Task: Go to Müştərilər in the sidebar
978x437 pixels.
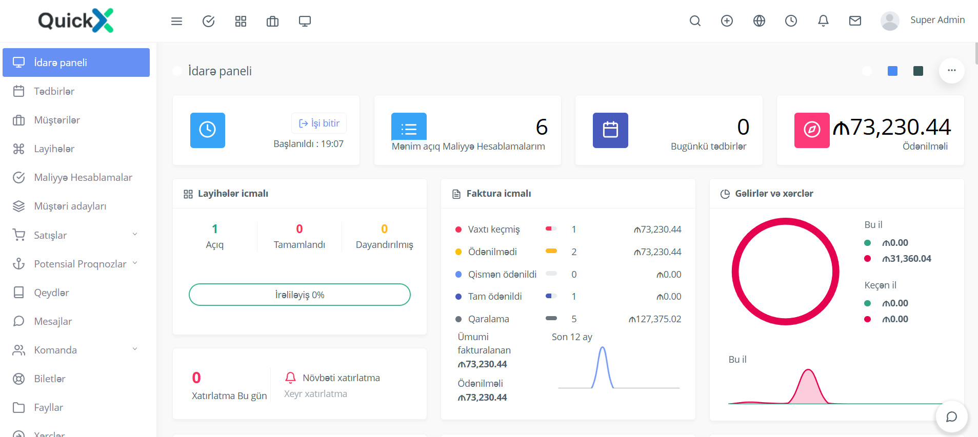Action: tap(57, 120)
